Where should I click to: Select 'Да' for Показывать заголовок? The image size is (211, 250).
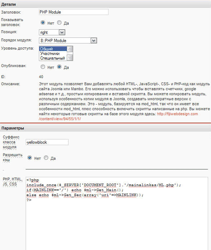tap(59, 23)
